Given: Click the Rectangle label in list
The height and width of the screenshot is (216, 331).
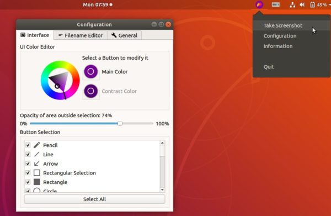Looking at the screenshot, I should pos(55,182).
